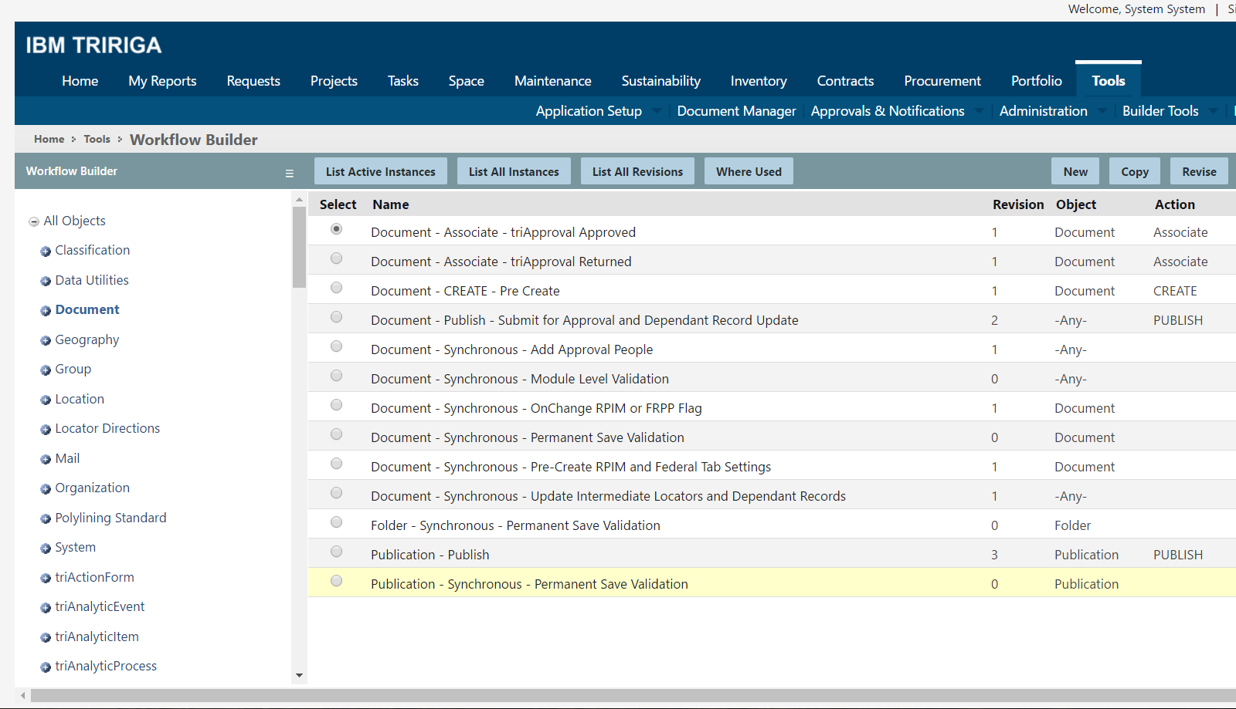Select the Polylining Standard tree item
The width and height of the screenshot is (1236, 709).
click(110, 518)
